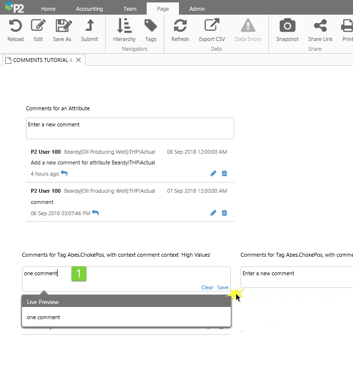Take a Snapshot of the page
The width and height of the screenshot is (353, 367).
tap(287, 26)
